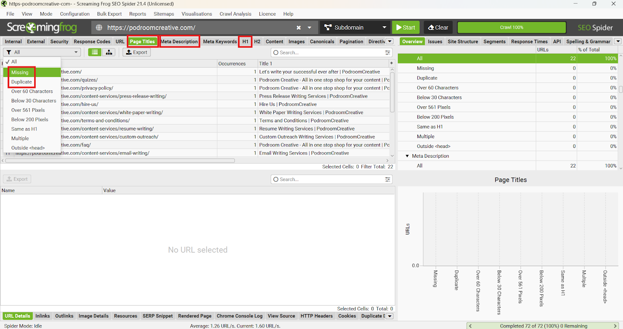Sort by the Occurrences column header
The width and height of the screenshot is (623, 329).
(x=237, y=63)
